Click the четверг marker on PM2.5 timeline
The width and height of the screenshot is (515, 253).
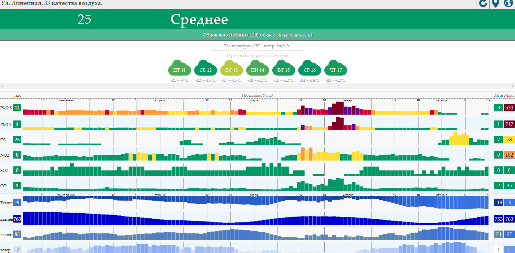tap(347, 100)
